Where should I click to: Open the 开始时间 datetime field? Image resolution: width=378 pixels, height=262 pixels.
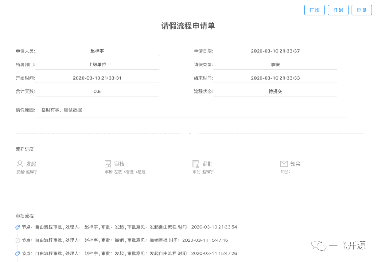point(97,78)
